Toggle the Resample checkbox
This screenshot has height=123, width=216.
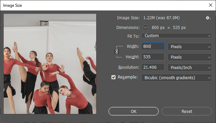[113, 77]
